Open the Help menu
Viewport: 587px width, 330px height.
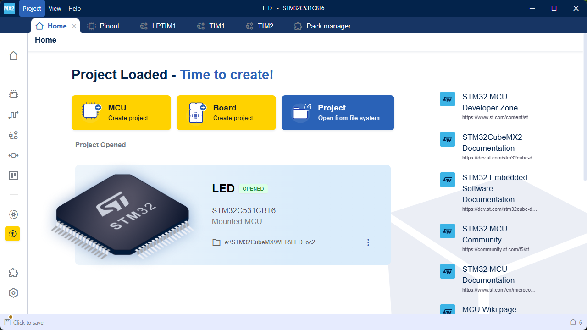74,8
